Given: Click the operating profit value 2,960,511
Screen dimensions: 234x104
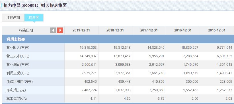Looking at the screenshot, I should (x=89, y=65).
